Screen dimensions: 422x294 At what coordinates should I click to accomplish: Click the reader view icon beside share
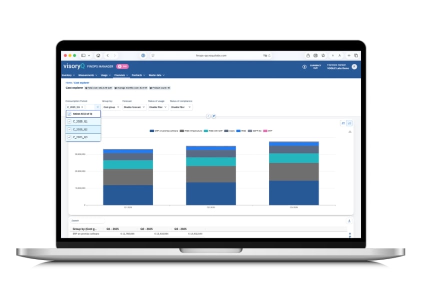point(315,55)
